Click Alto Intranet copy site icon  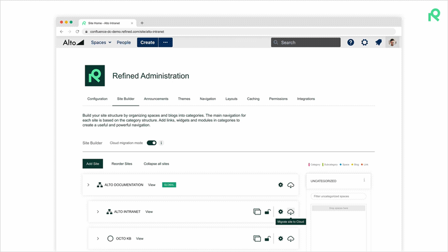(257, 212)
